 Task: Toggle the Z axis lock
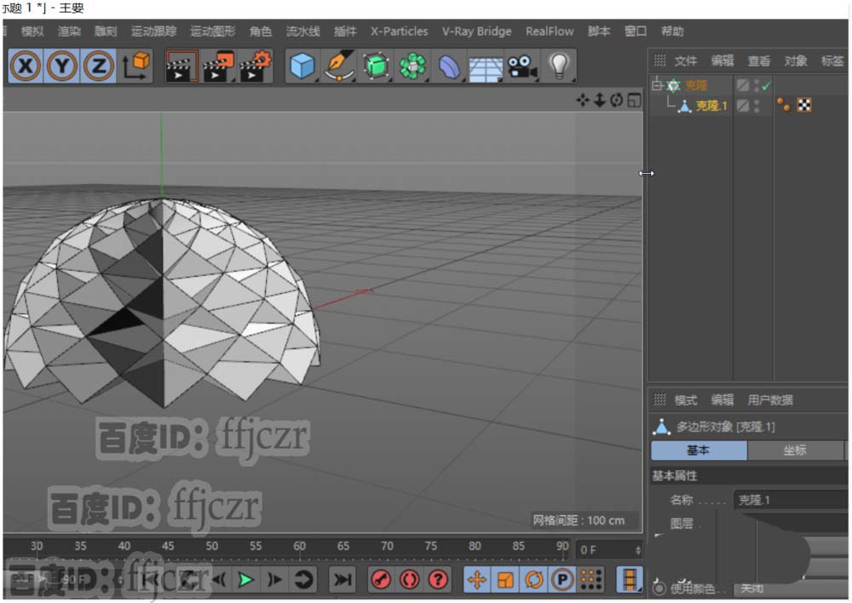pos(98,66)
